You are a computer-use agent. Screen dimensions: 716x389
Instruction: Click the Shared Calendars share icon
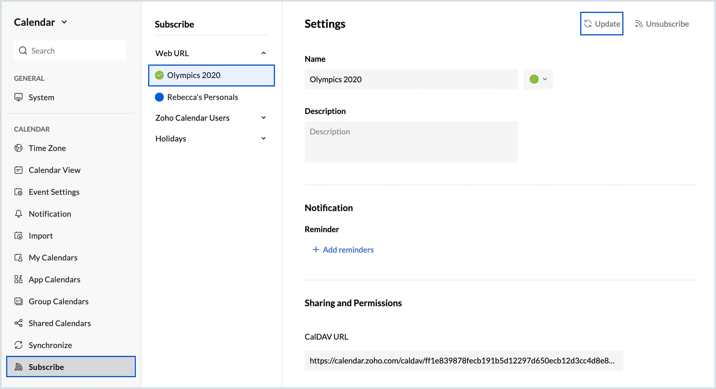(x=19, y=323)
